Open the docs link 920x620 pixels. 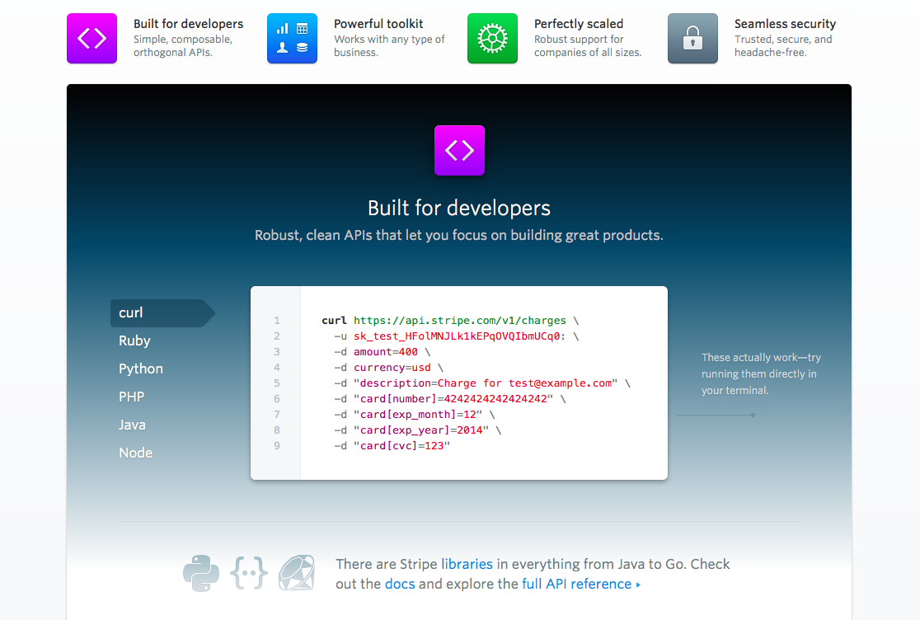coord(400,584)
